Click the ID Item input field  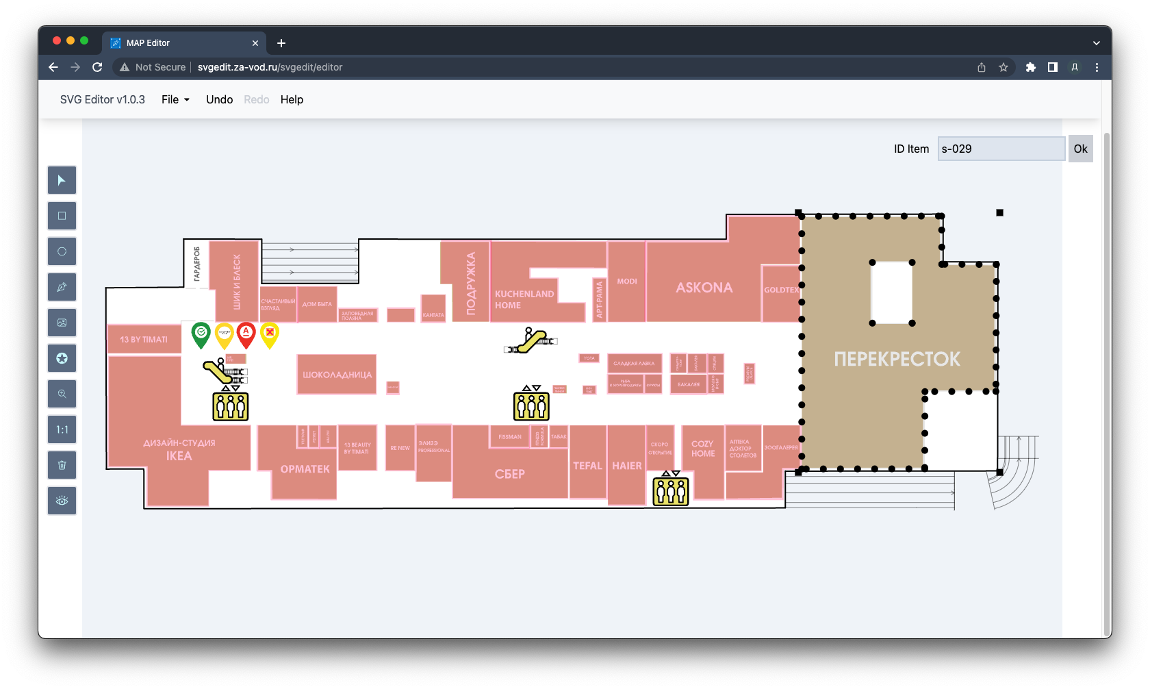click(1001, 149)
